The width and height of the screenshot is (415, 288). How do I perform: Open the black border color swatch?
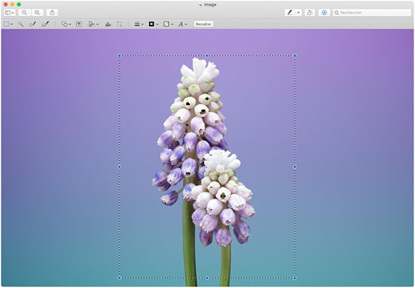[x=153, y=24]
